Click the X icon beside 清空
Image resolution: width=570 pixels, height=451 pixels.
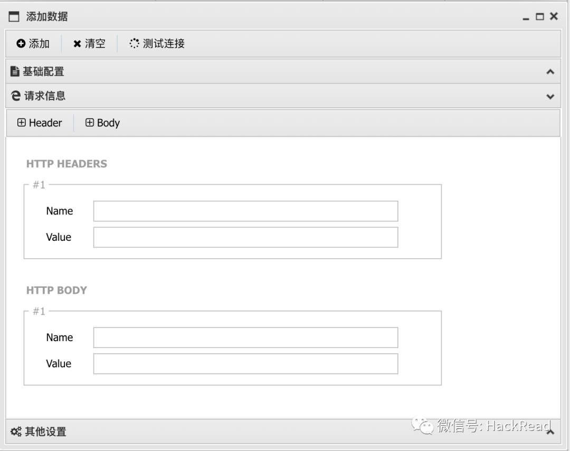pyautogui.click(x=77, y=44)
